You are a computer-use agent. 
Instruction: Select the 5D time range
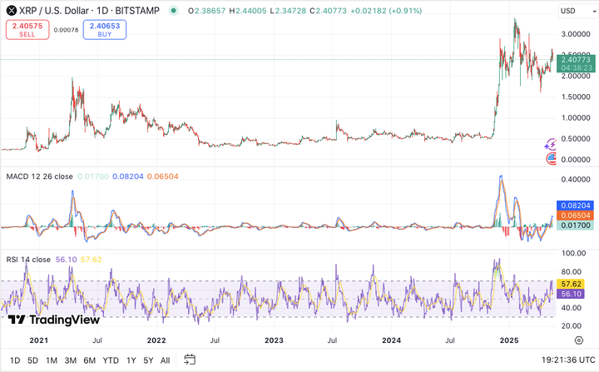32,360
